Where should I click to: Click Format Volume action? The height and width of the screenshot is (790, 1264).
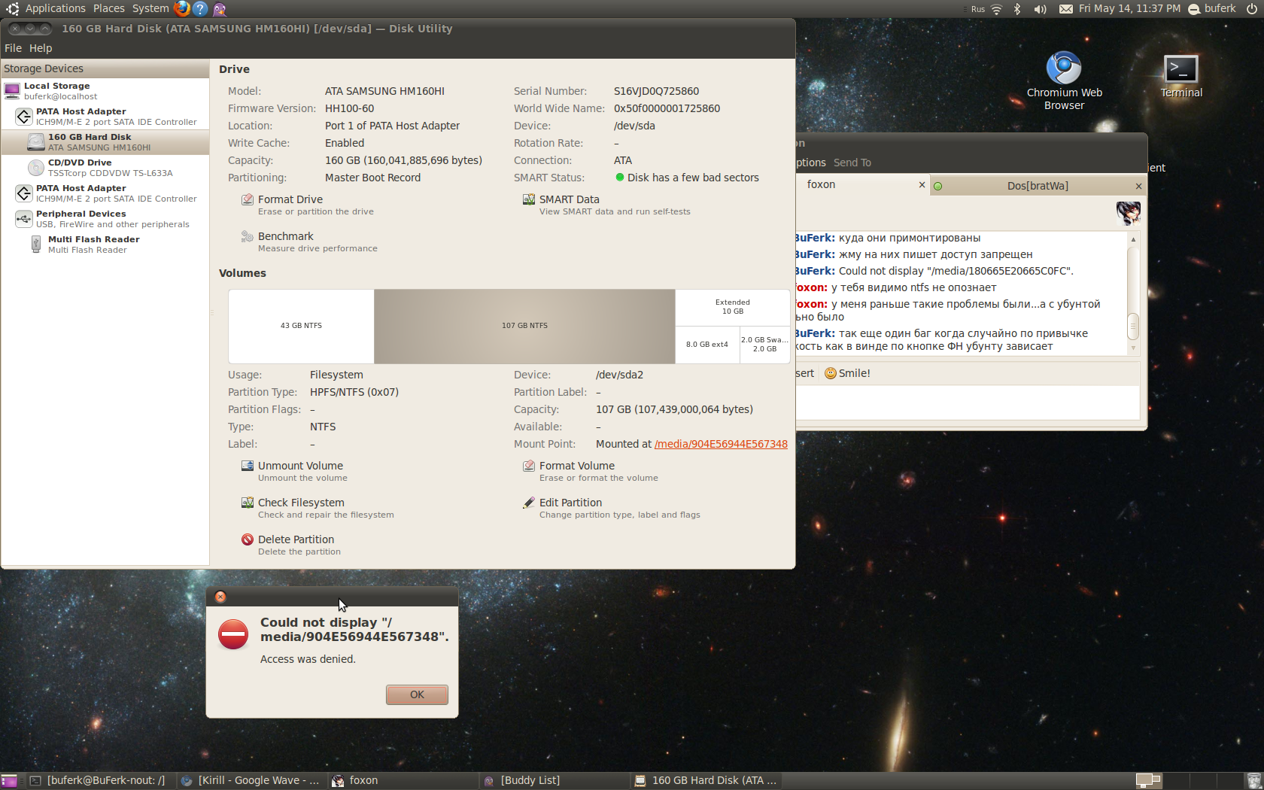pyautogui.click(x=576, y=466)
